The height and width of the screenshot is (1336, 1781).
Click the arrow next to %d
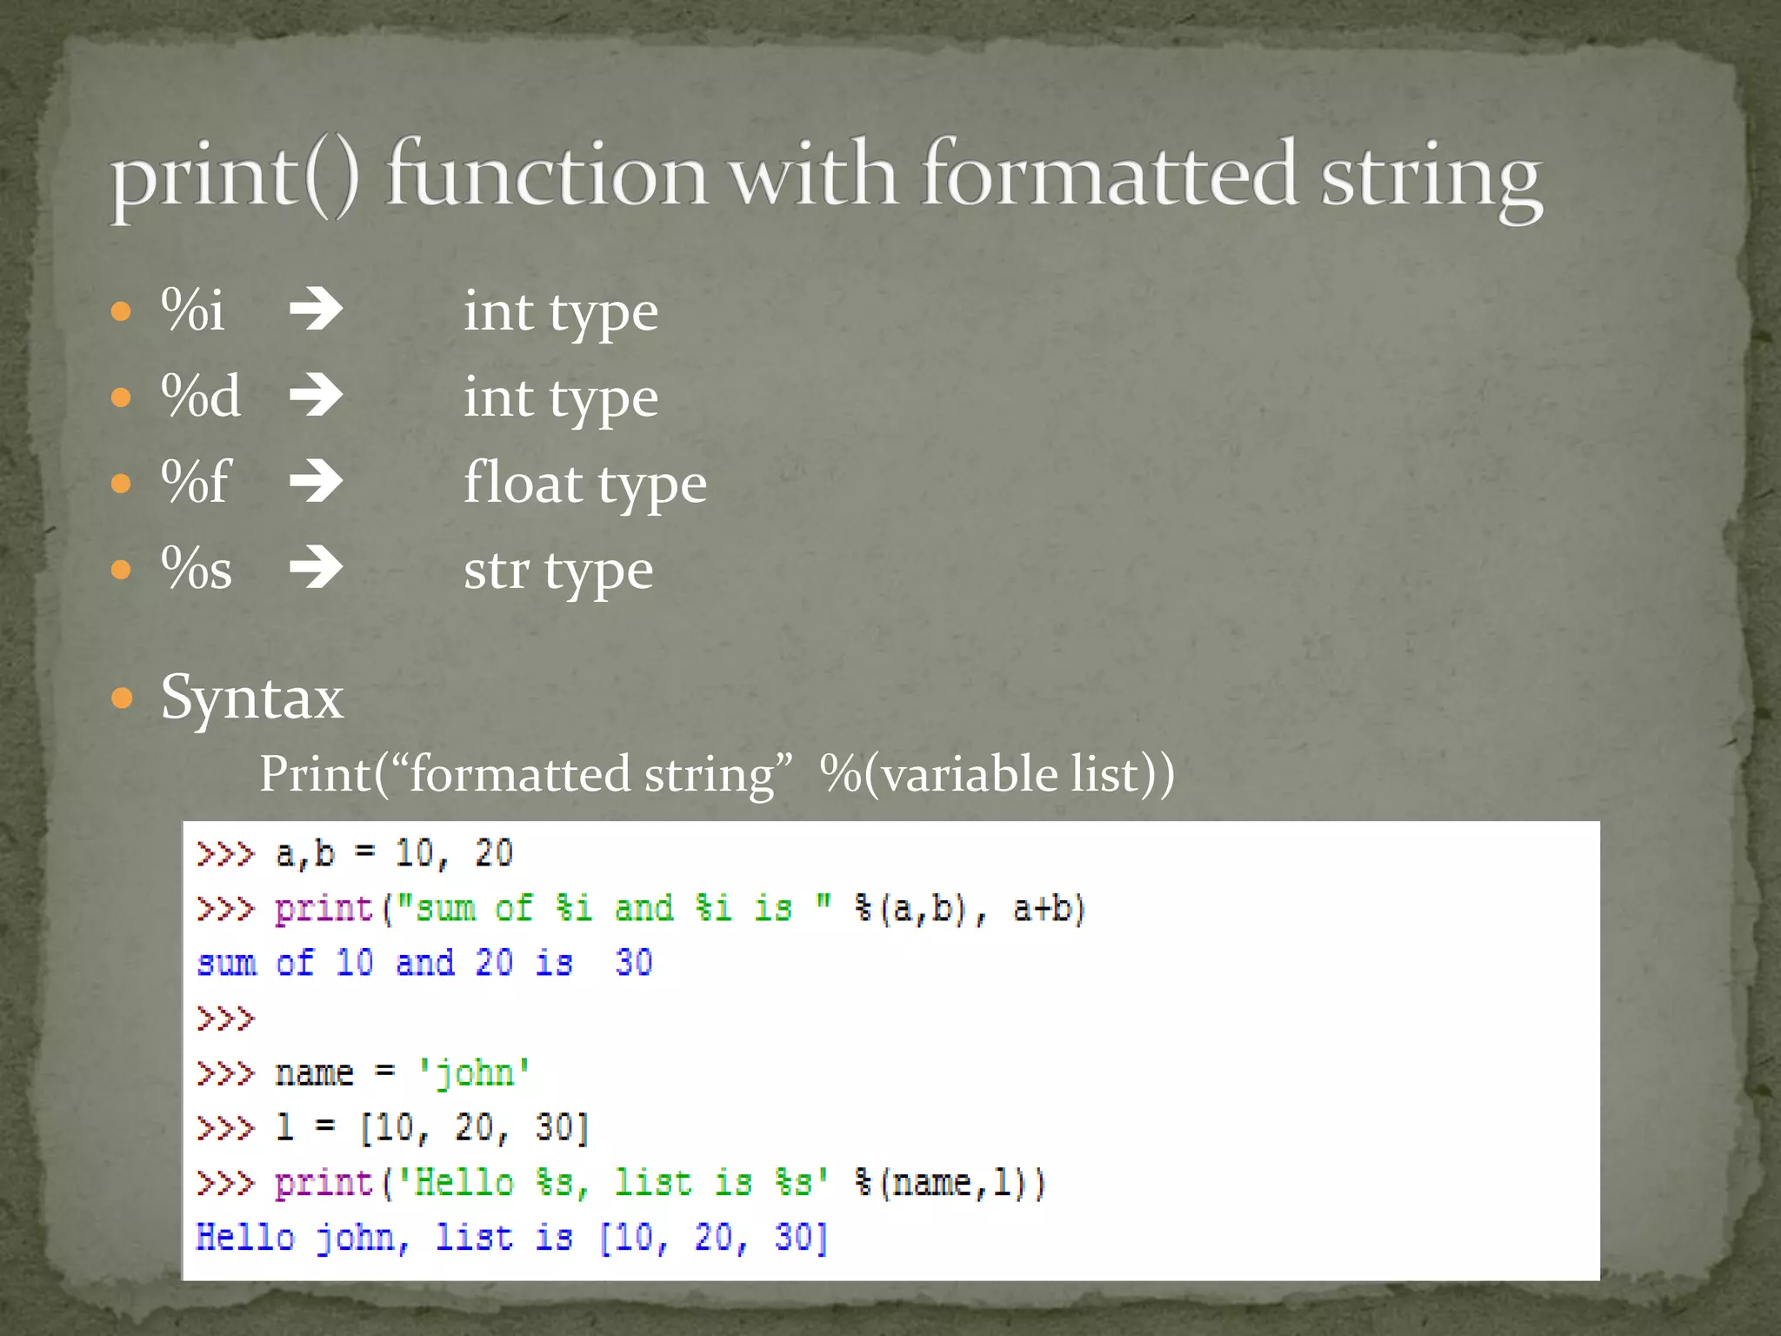pos(317,396)
